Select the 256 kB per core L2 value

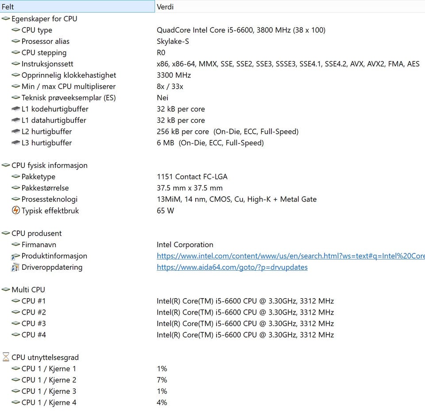(x=228, y=132)
